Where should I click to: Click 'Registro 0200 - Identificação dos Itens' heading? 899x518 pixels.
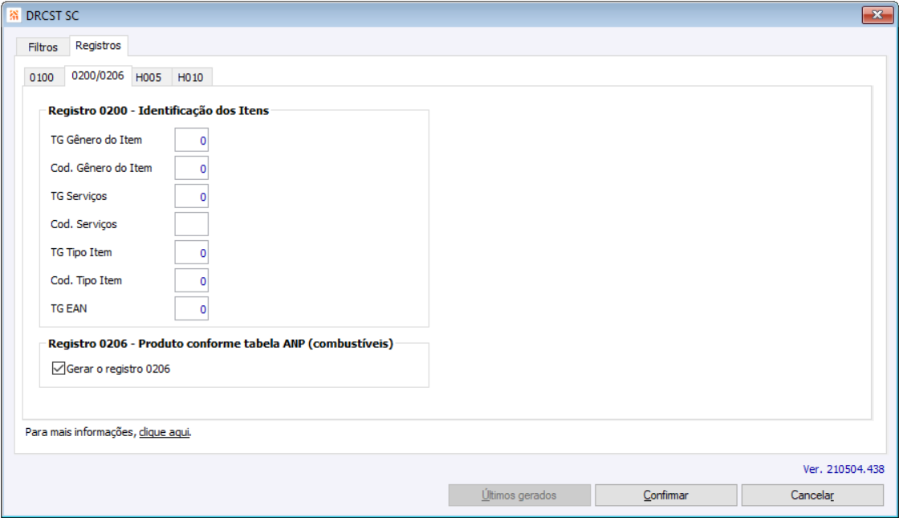click(x=158, y=111)
